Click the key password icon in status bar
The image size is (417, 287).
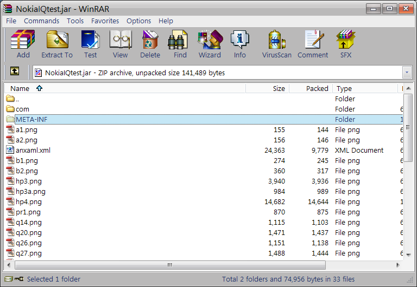[19, 279]
